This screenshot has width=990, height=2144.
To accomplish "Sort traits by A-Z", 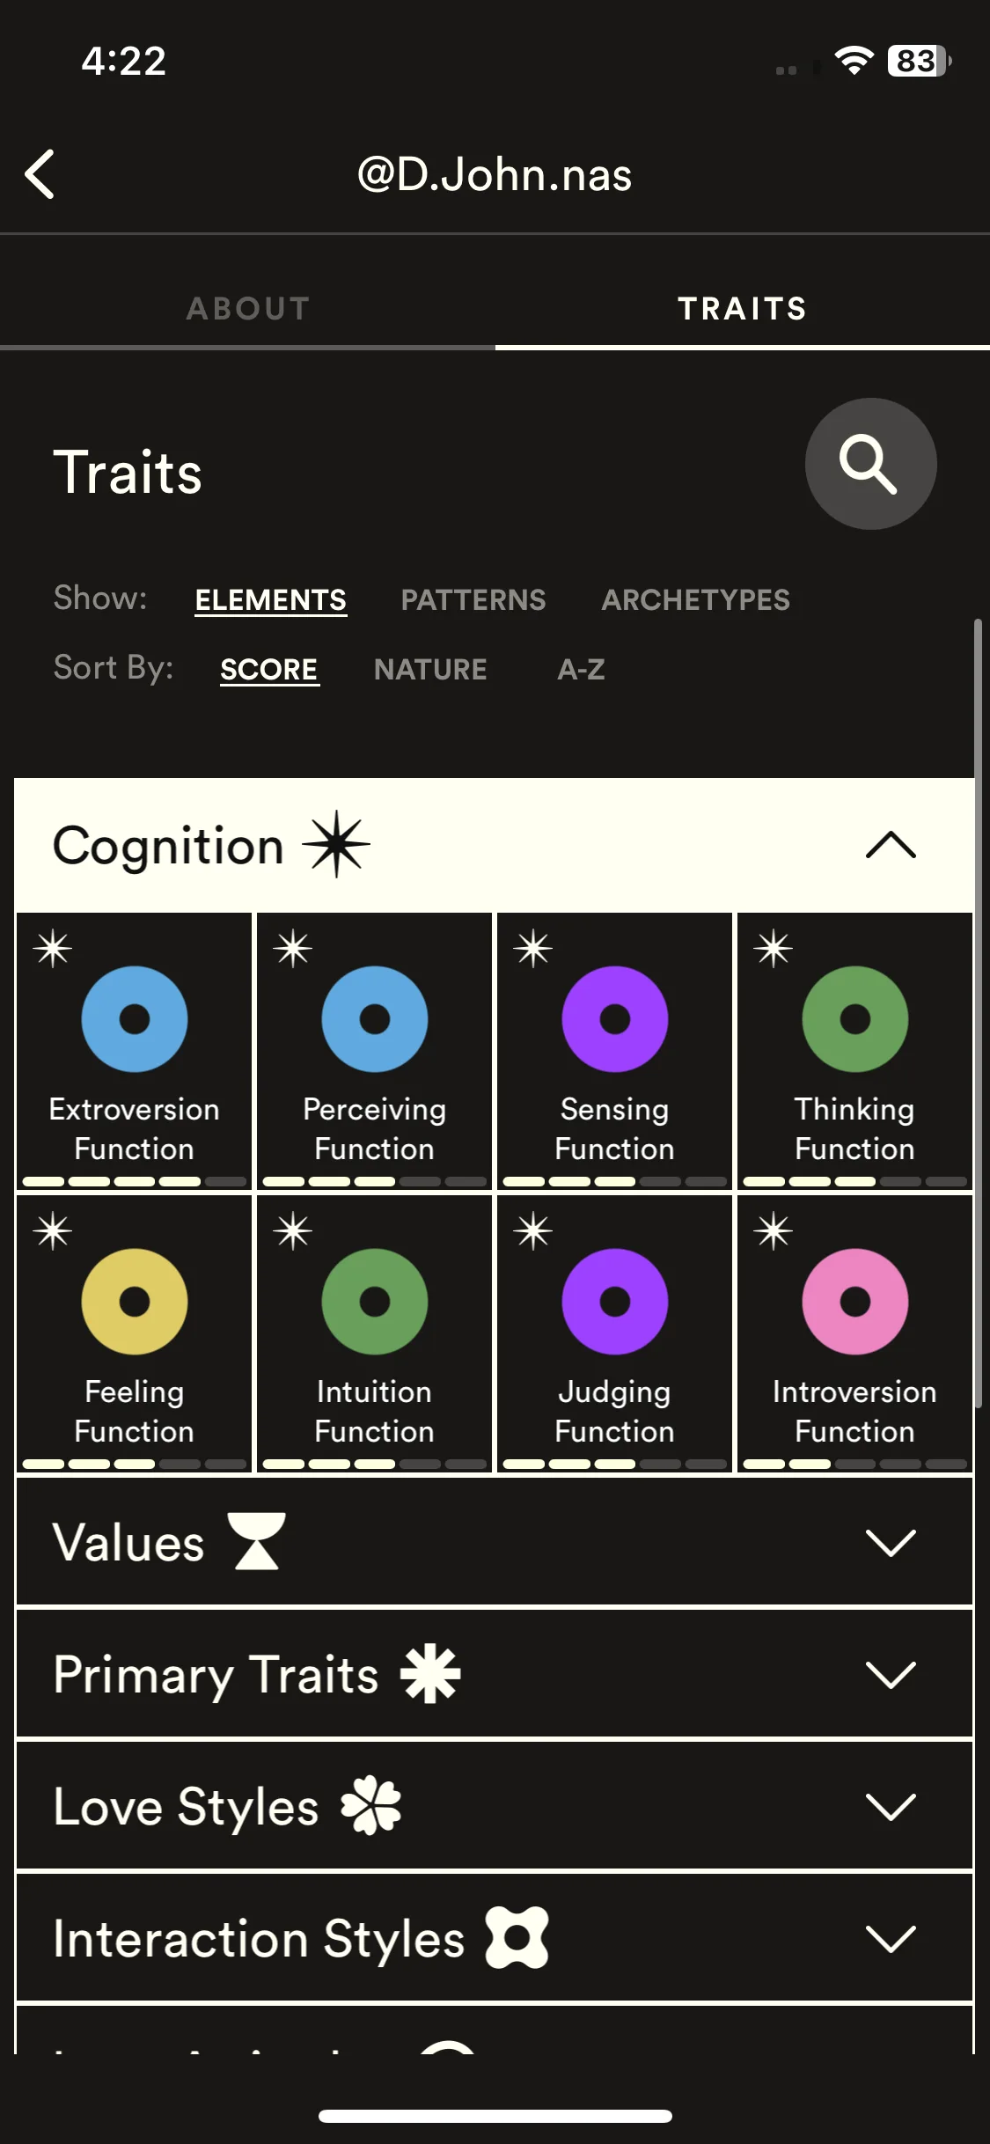I will click(581, 670).
